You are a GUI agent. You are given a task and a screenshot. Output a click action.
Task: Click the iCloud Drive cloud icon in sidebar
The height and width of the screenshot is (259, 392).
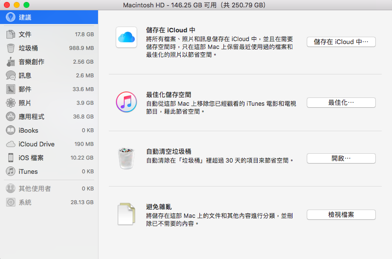tap(10, 144)
